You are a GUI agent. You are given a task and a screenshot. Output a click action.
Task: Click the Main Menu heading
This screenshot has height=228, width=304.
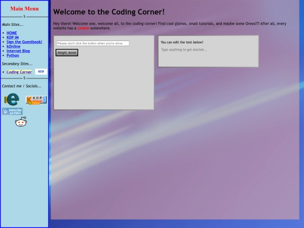pyautogui.click(x=24, y=8)
